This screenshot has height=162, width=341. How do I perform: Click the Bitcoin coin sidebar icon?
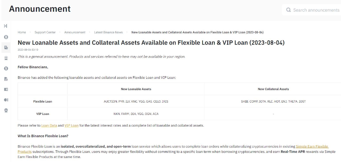pos(6,37)
